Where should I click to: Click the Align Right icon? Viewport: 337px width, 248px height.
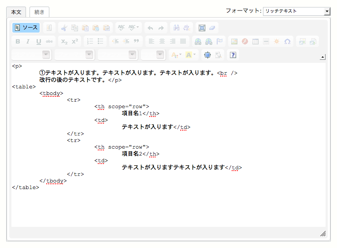click(173, 41)
